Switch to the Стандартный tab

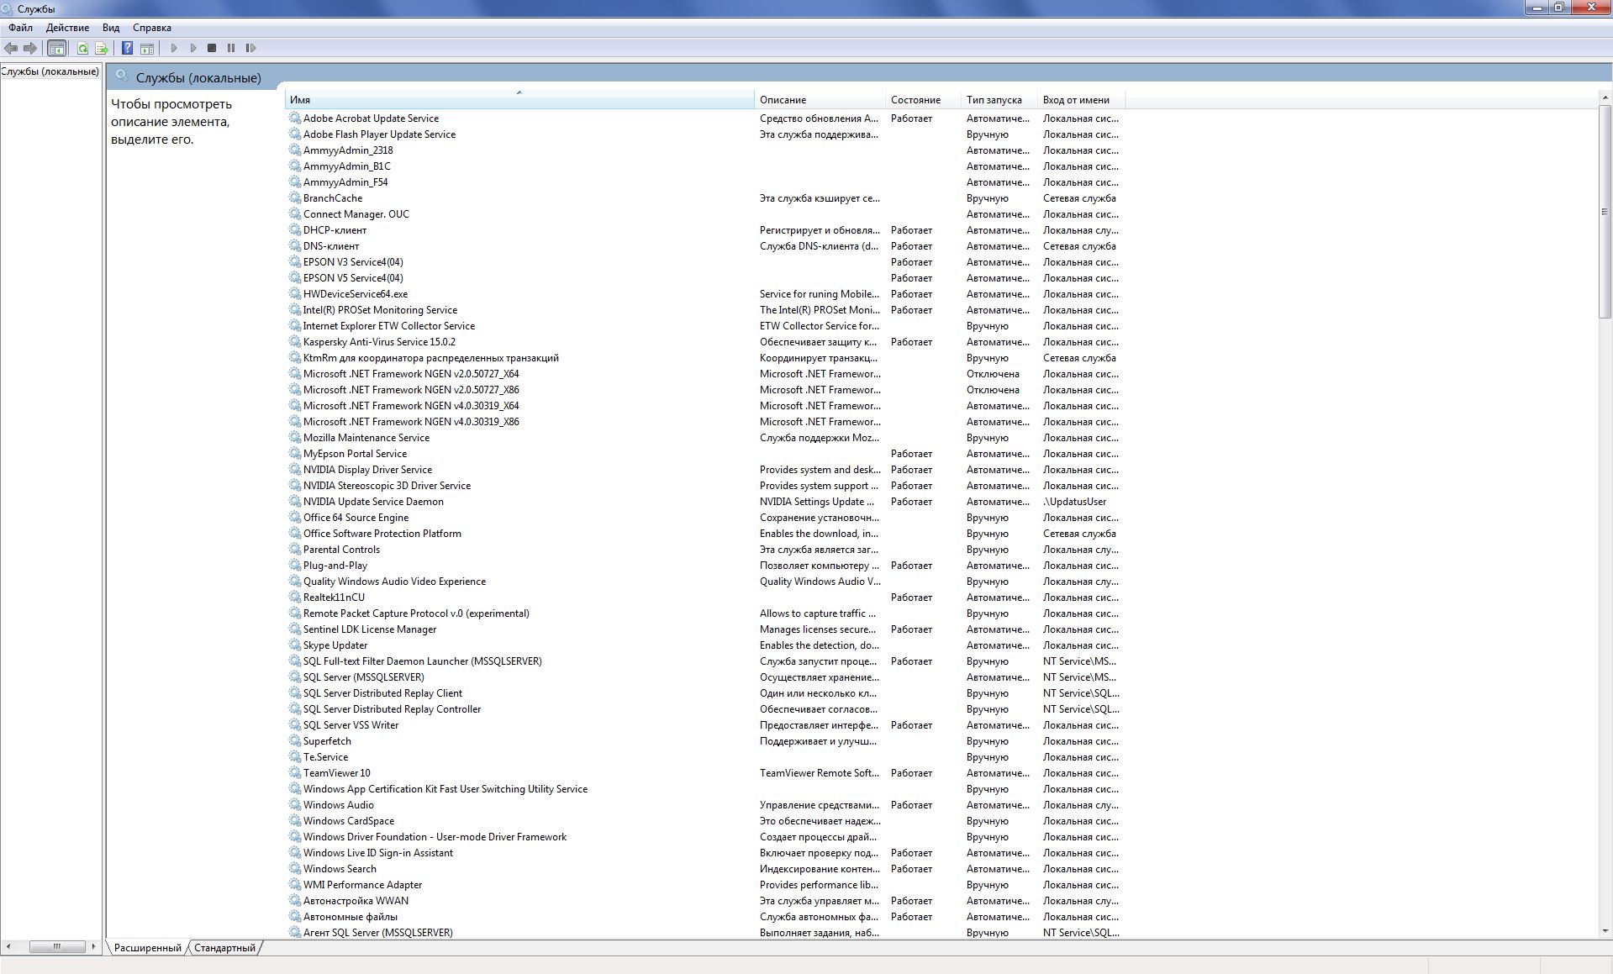point(224,948)
